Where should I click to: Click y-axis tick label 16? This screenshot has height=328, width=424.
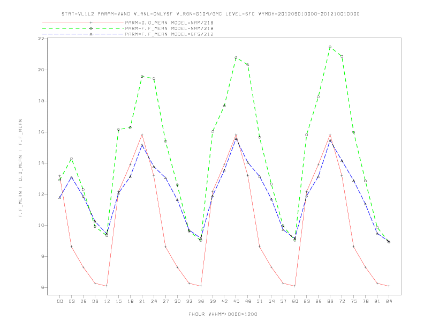(41, 132)
